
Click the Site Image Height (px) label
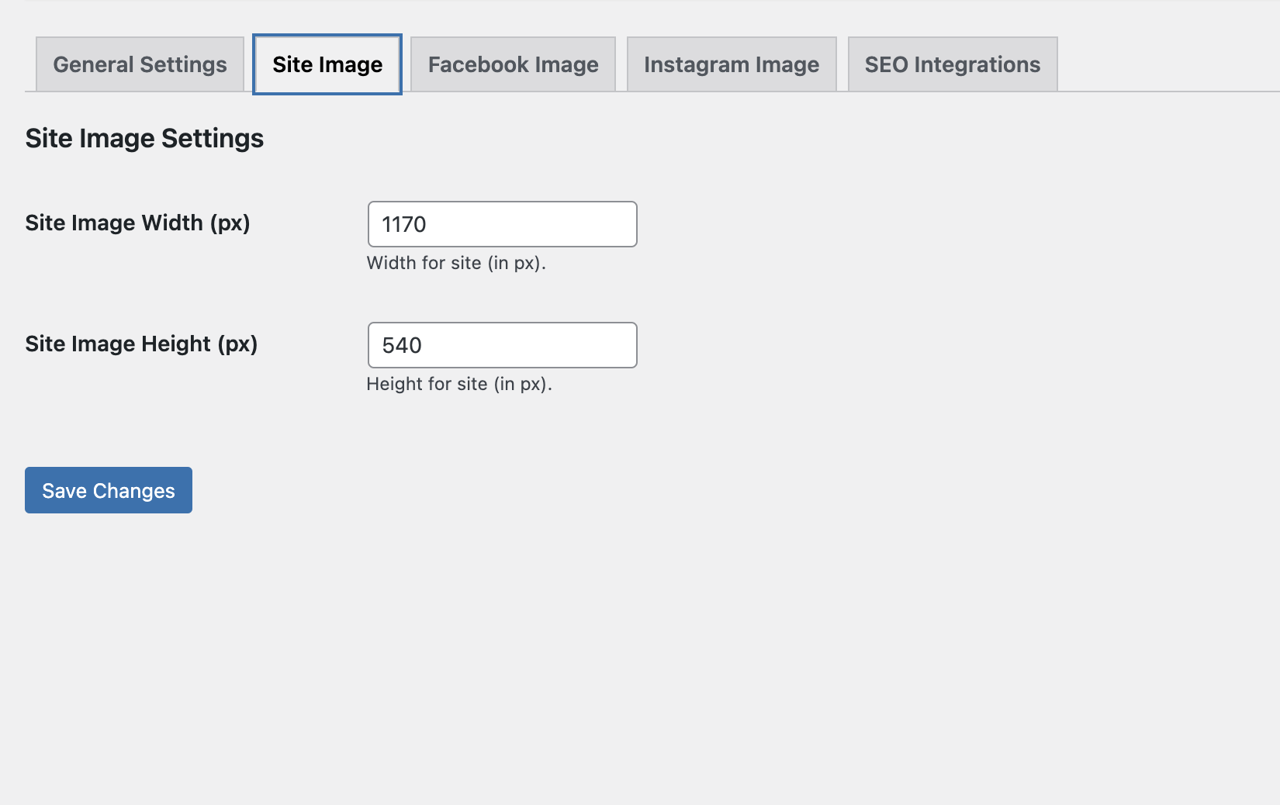click(141, 344)
